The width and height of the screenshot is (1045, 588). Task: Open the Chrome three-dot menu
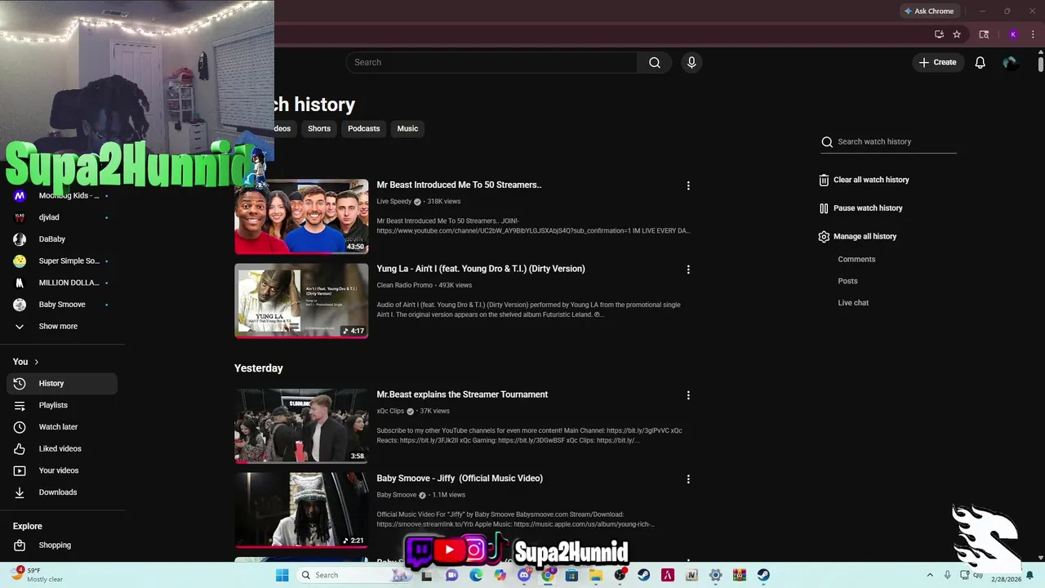(1033, 34)
